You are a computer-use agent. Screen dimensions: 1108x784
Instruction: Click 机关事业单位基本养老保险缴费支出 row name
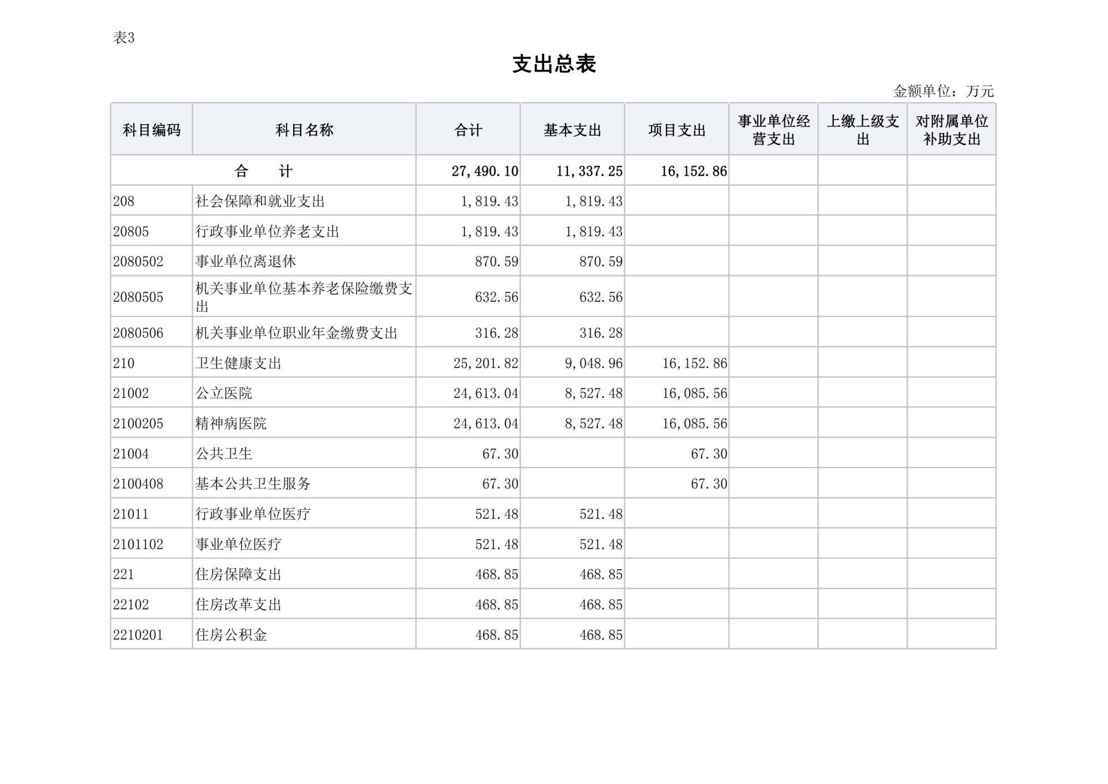[304, 297]
